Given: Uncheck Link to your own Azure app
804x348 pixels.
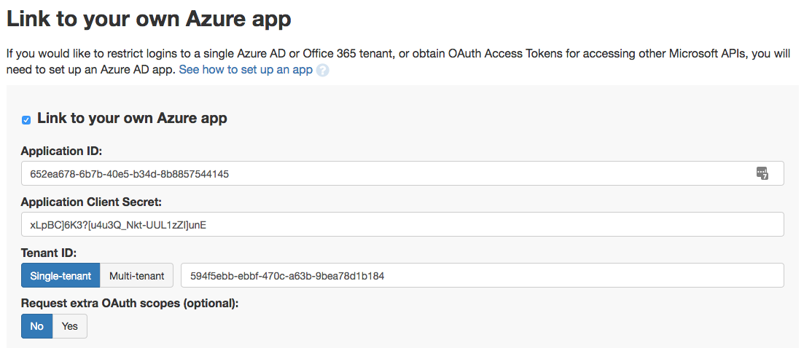Looking at the screenshot, I should pyautogui.click(x=26, y=120).
